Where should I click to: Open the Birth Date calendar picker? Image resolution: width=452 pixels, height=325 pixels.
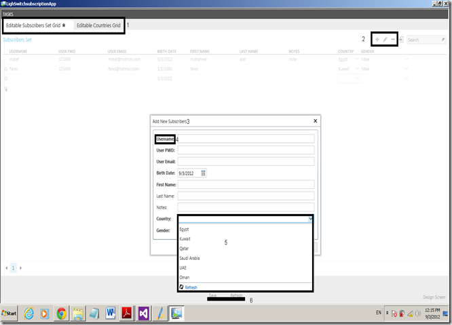(x=203, y=173)
